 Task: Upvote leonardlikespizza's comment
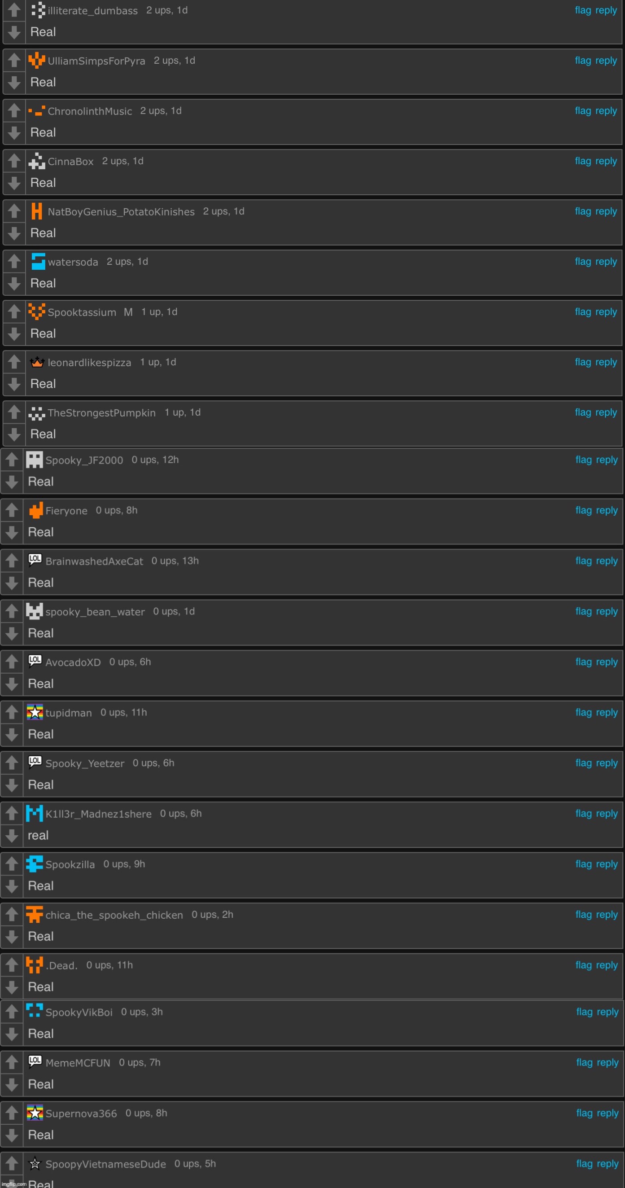pos(14,362)
